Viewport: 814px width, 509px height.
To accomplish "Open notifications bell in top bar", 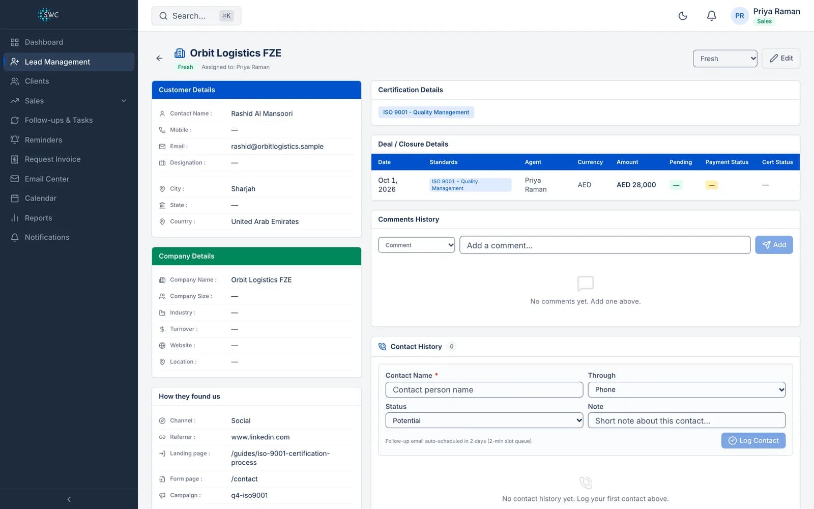I will (x=711, y=16).
